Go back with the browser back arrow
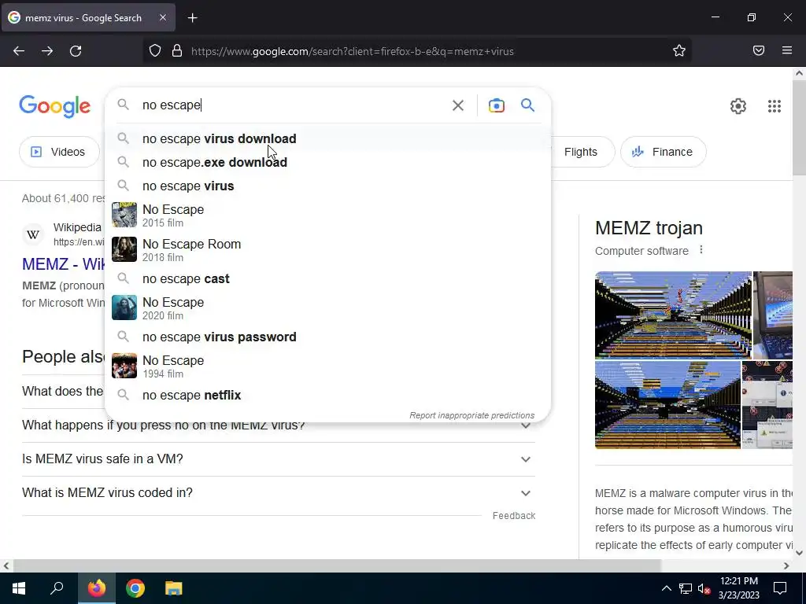Image resolution: width=806 pixels, height=604 pixels. click(19, 51)
